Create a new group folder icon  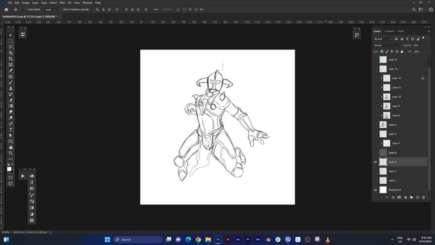[x=411, y=197]
